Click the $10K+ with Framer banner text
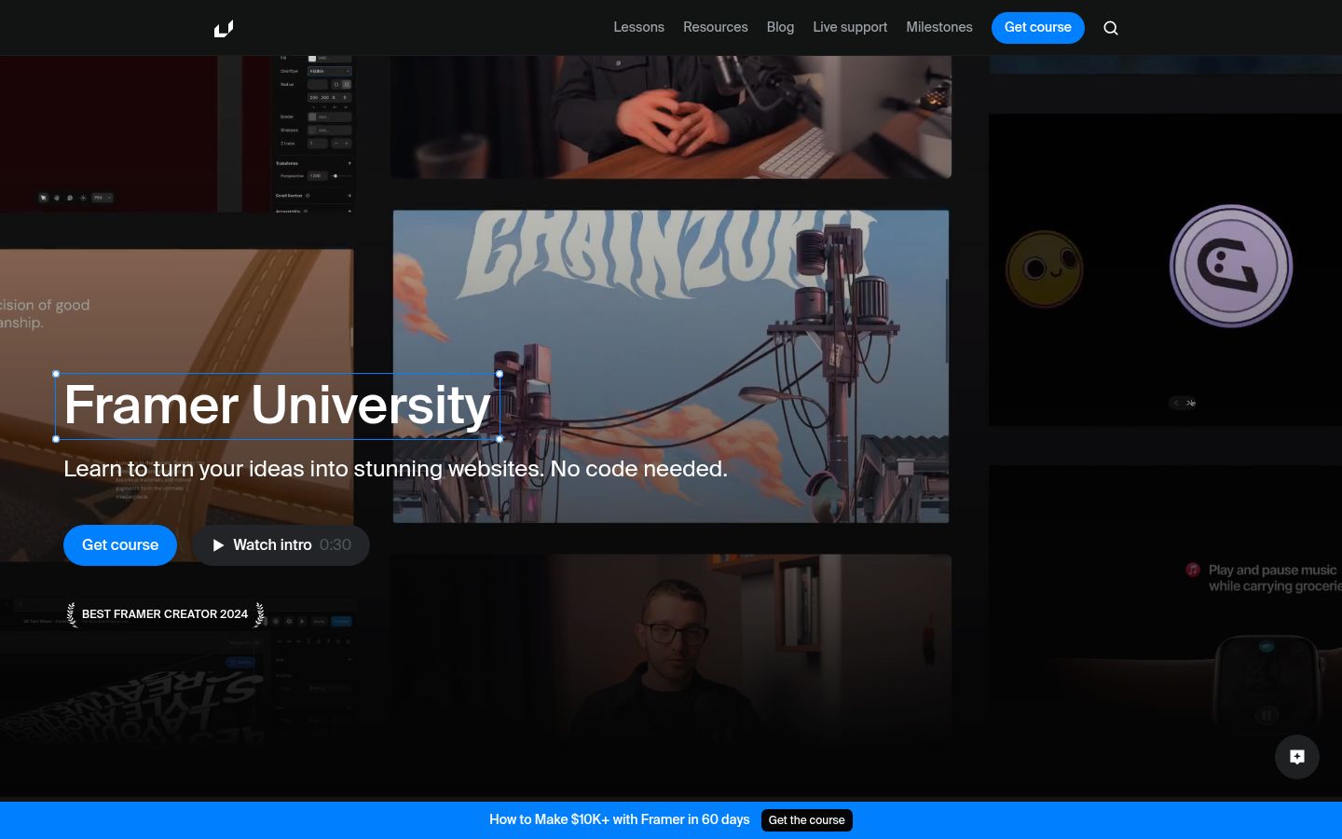Image resolution: width=1342 pixels, height=839 pixels. click(620, 819)
